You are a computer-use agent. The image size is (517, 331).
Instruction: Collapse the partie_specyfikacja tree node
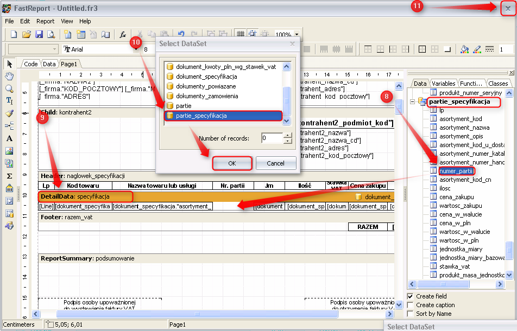tap(413, 101)
